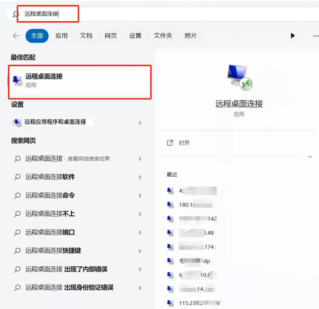Open suggestion 远程桌面连接命令
Screen dimensions: 319x309
[77, 195]
